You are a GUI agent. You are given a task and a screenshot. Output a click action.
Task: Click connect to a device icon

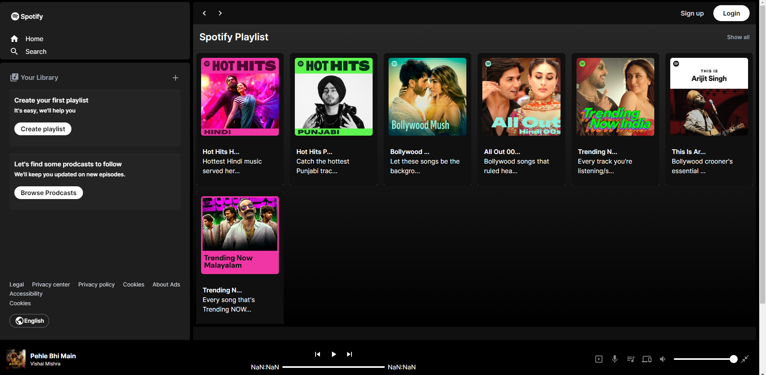[647, 359]
